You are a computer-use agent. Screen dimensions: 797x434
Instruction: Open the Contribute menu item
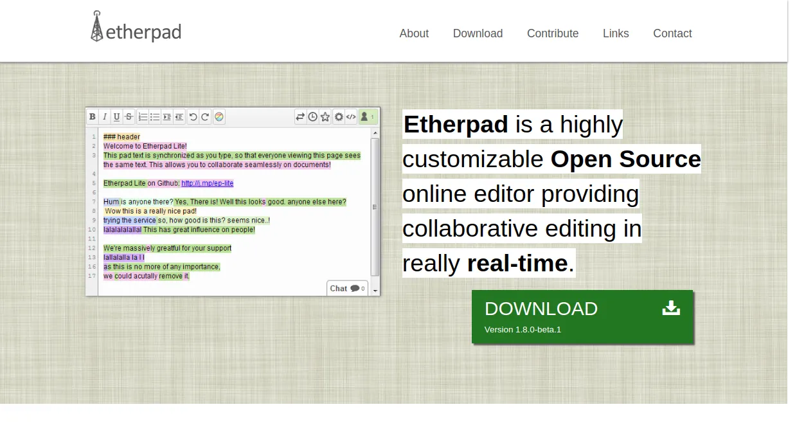[x=553, y=33]
